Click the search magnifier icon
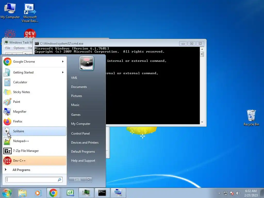 pyautogui.click(x=60, y=180)
